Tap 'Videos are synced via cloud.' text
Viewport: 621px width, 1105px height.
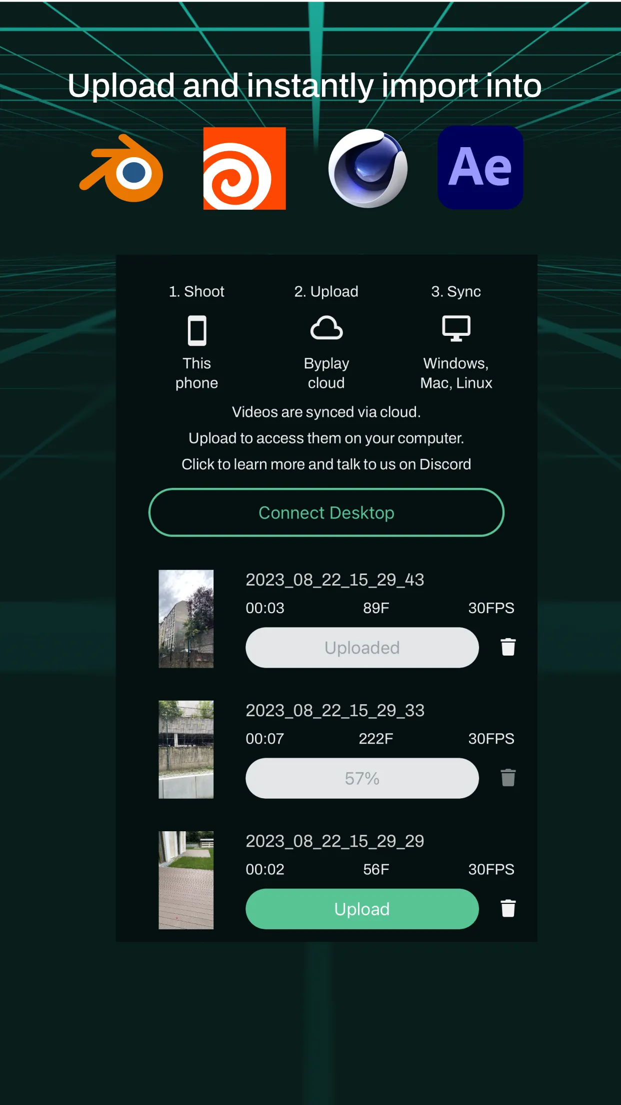tap(326, 412)
